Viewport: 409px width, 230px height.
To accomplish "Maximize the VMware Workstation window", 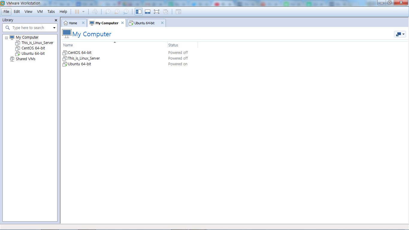I will coord(389,3).
